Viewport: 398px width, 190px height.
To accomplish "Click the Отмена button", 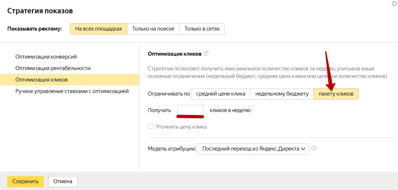I will point(63,181).
